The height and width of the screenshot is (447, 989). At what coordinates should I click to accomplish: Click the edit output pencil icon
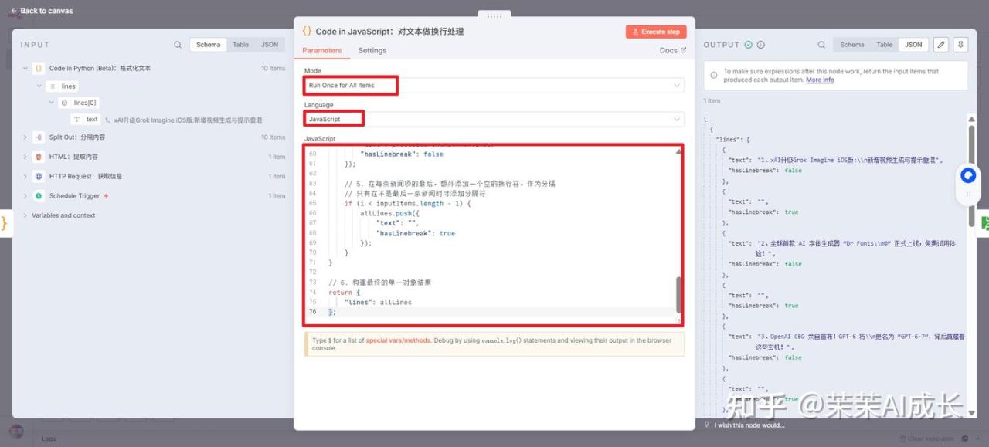coord(940,45)
